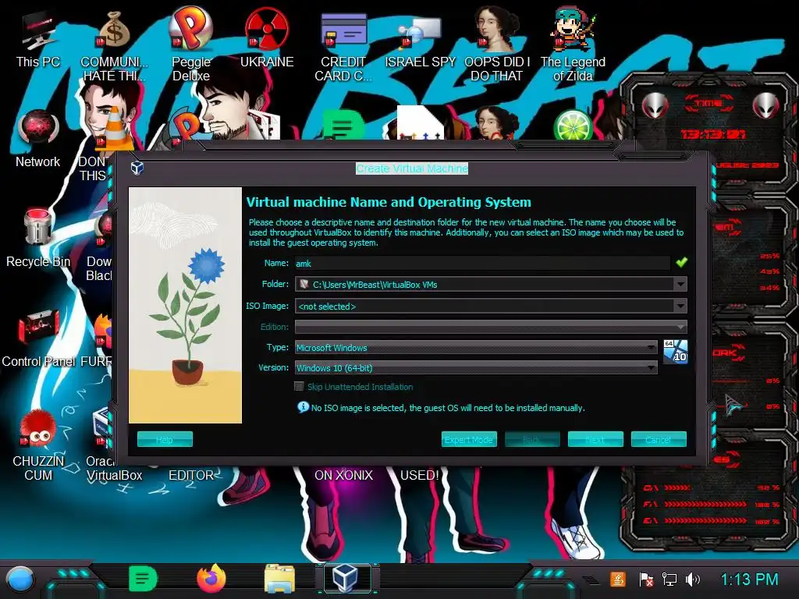Expand the Folder dropdown arrow
Screen dimensions: 799x599
[680, 284]
